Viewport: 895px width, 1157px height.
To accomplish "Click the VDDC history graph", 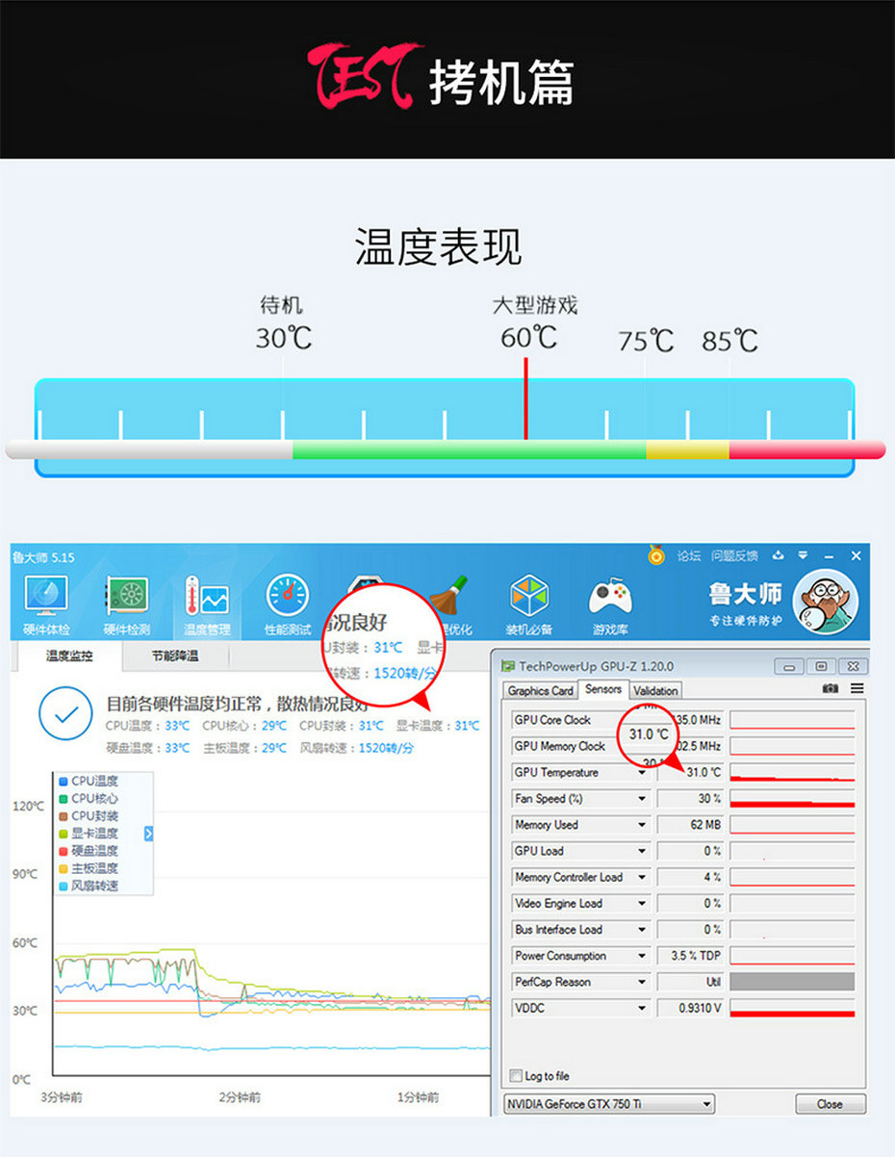I will coord(792,1009).
